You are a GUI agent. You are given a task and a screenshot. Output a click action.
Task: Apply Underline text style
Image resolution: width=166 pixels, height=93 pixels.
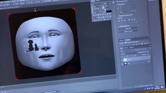point(108,14)
